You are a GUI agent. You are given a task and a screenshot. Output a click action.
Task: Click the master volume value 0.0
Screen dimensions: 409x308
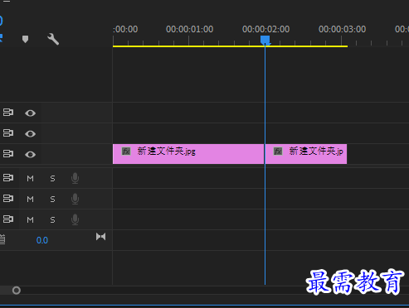[x=42, y=240]
